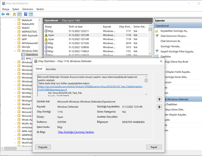Click the info icon of the 12:08:56 event
Screen dimensions: 202x156
(46, 47)
